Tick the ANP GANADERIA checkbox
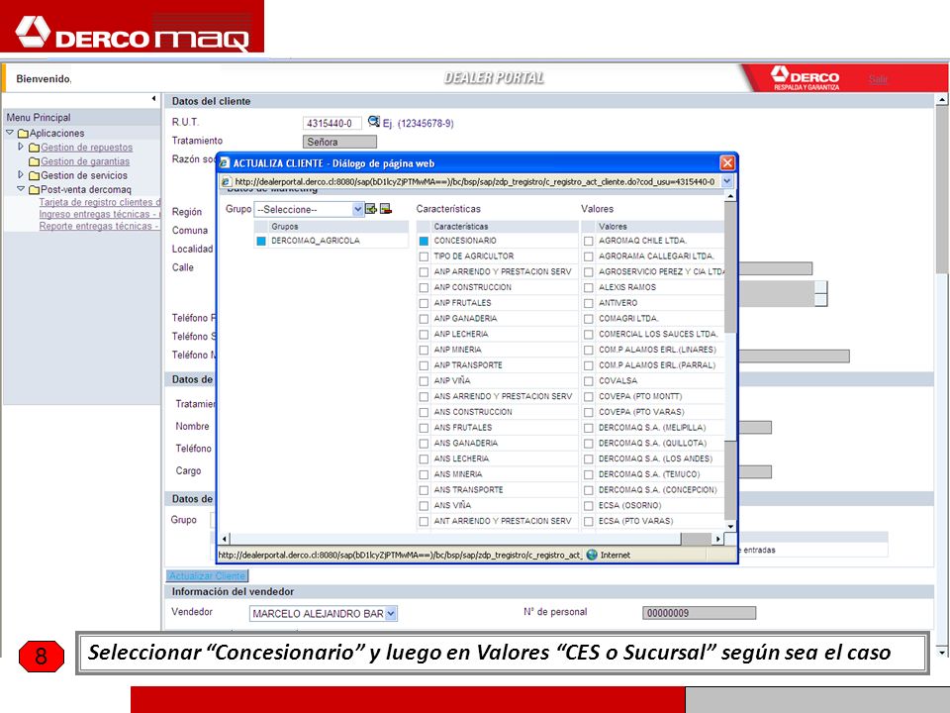 [x=424, y=319]
